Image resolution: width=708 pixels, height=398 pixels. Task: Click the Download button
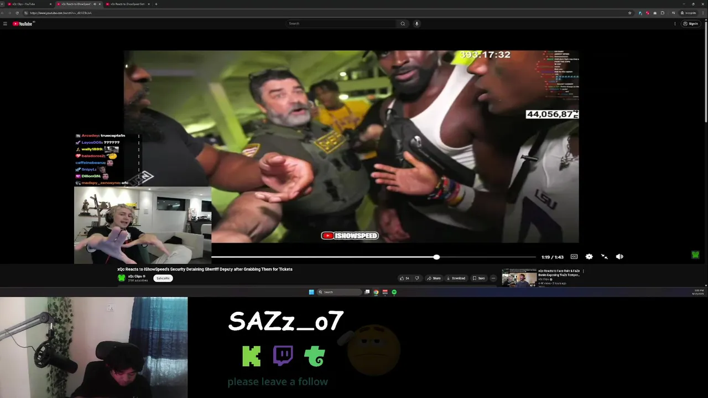point(456,278)
